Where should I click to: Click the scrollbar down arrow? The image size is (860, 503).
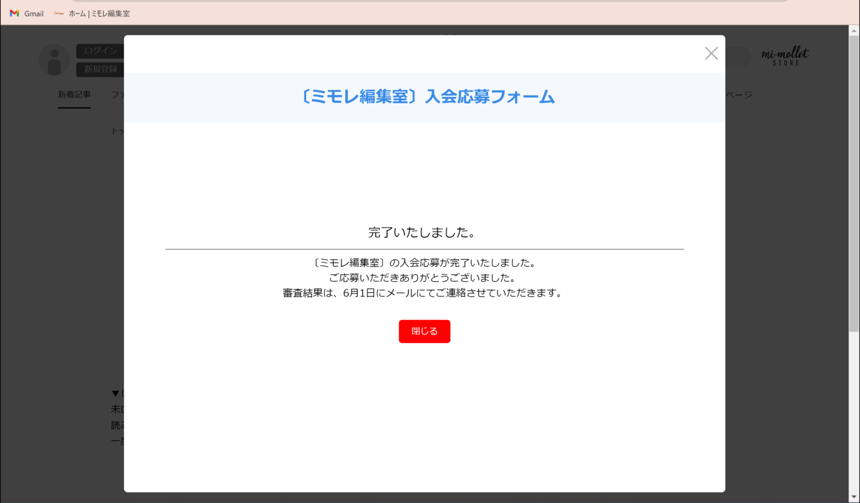click(854, 497)
